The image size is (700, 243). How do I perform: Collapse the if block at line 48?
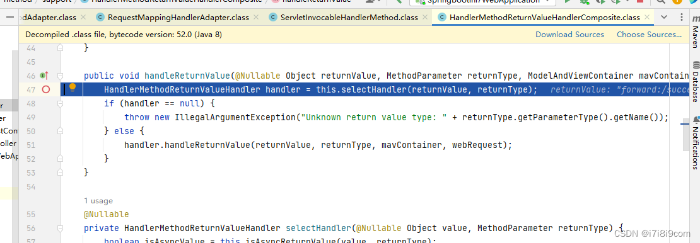61,103
